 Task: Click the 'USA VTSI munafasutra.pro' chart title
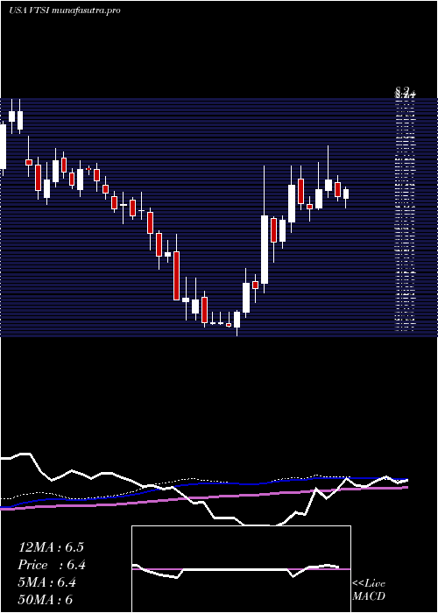click(64, 11)
